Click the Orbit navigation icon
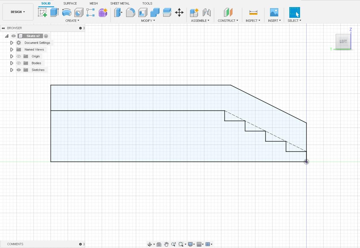360x248 pixels. click(150, 244)
